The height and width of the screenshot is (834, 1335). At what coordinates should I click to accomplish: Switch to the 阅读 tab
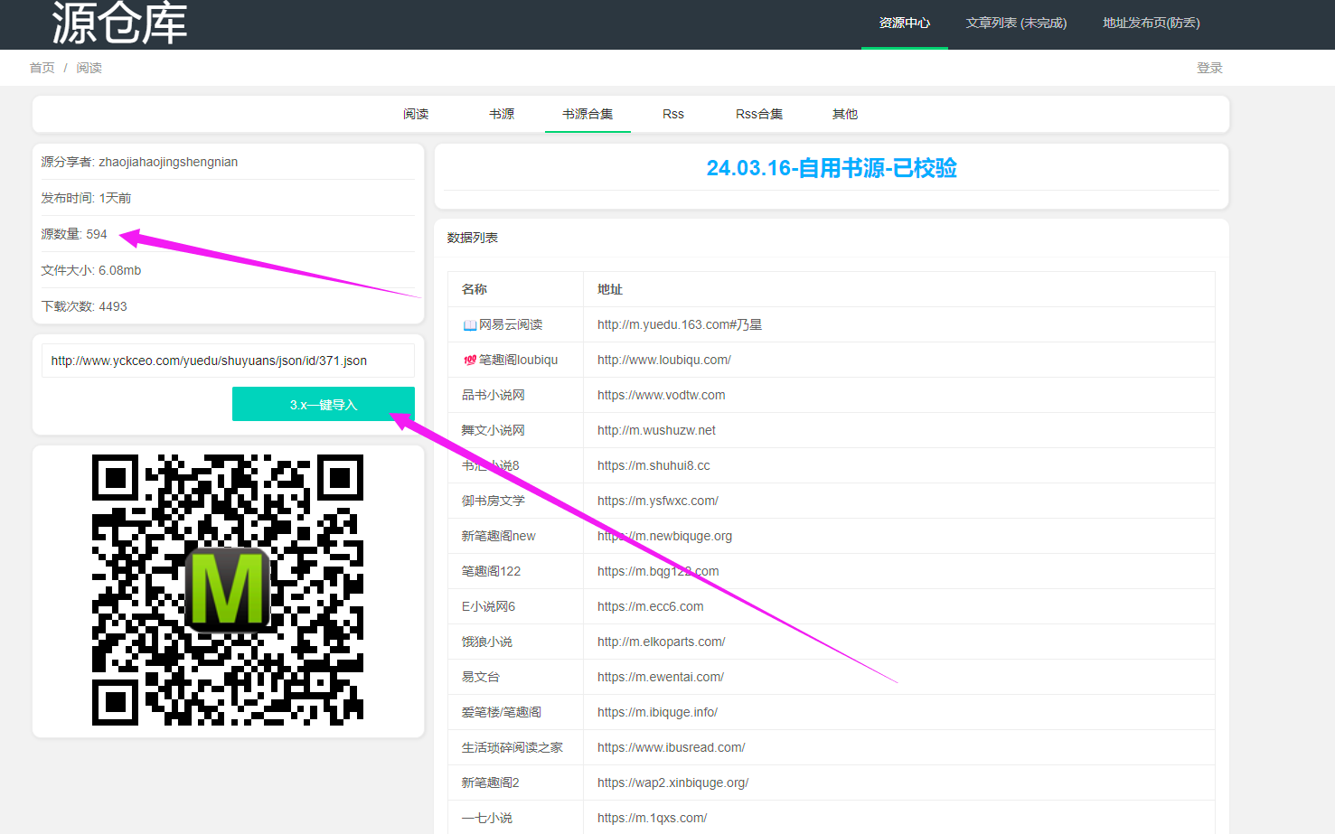[416, 114]
